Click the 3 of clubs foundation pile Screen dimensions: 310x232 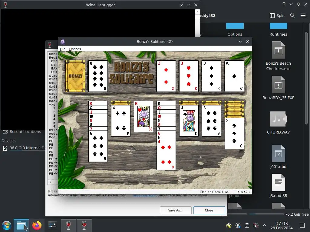coord(212,76)
